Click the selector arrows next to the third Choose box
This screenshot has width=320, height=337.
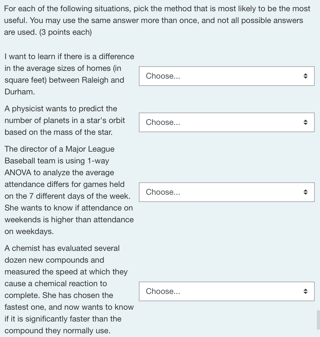[x=306, y=192]
